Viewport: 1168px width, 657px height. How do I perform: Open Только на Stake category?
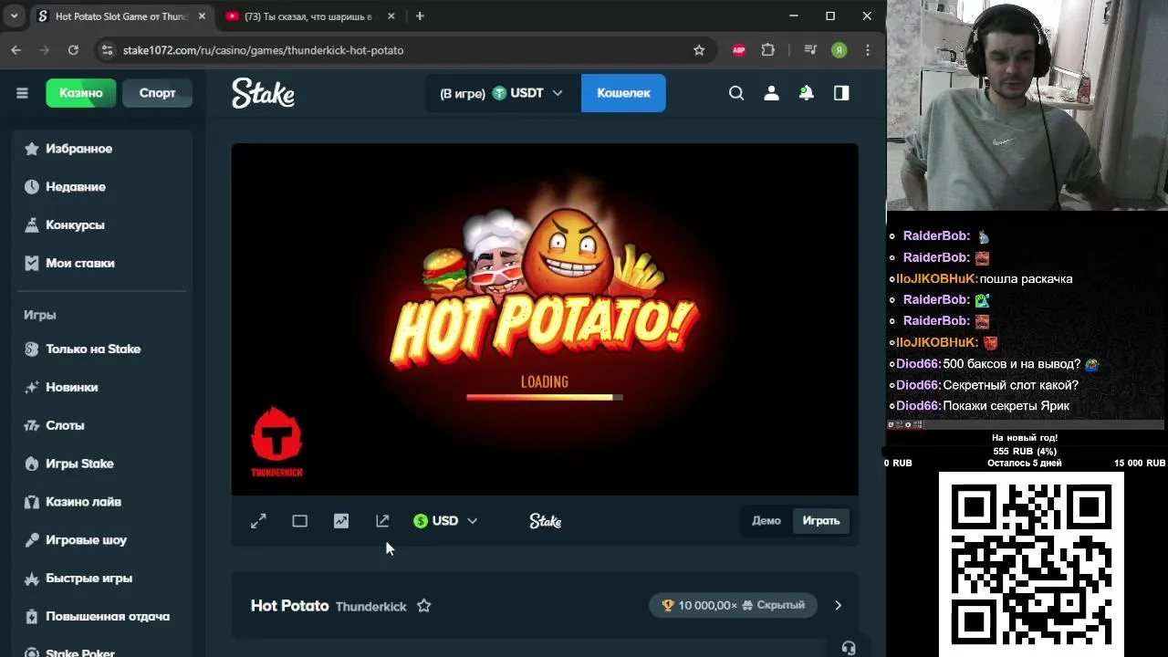pyautogui.click(x=101, y=349)
